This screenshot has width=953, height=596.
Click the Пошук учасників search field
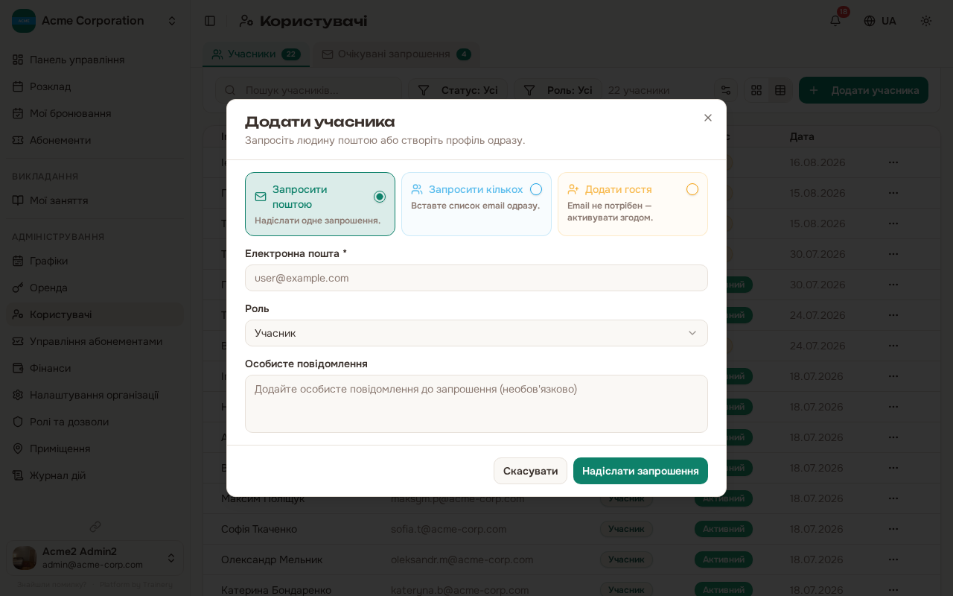click(309, 90)
